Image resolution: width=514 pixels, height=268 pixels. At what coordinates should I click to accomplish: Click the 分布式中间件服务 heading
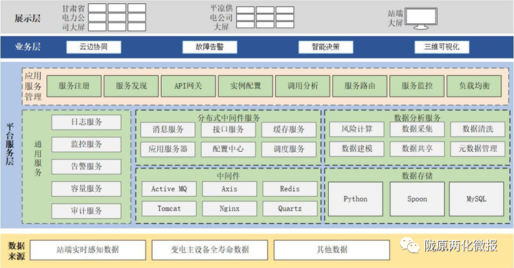(x=229, y=118)
